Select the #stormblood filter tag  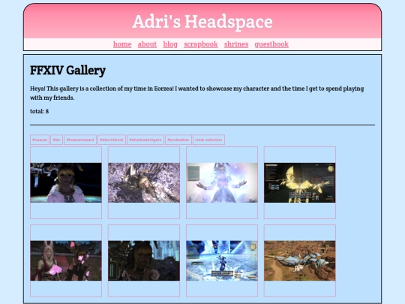[x=112, y=140]
